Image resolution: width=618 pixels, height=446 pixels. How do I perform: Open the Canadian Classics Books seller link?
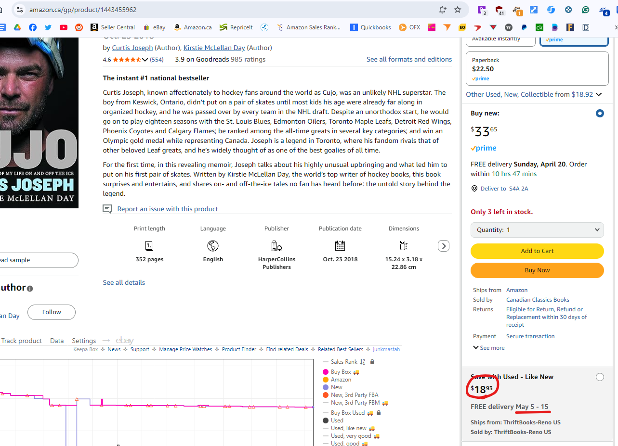click(x=538, y=300)
